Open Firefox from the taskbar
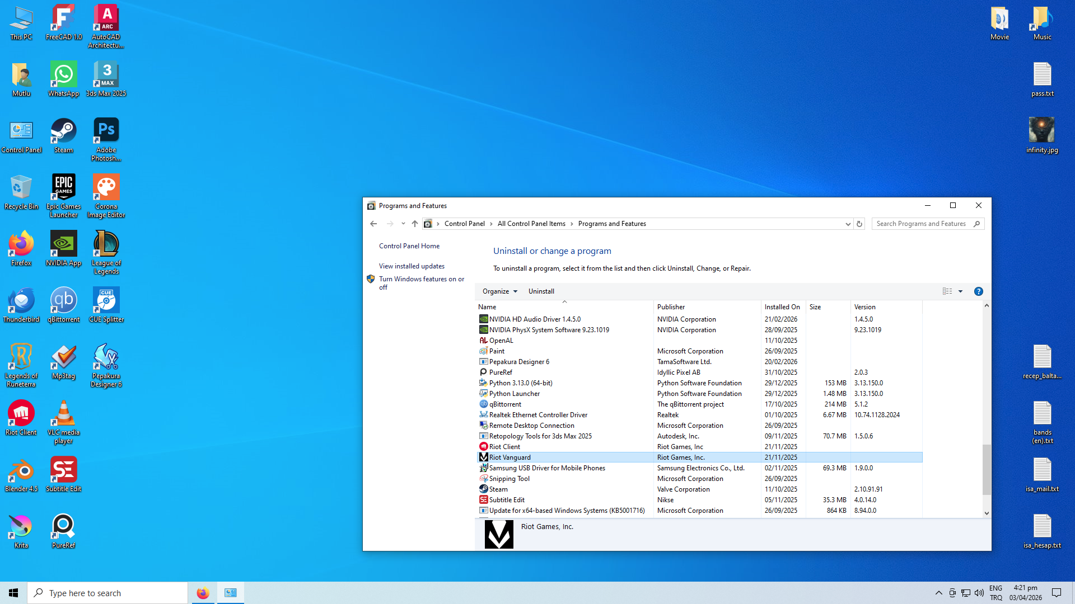This screenshot has width=1075, height=604. click(x=203, y=593)
